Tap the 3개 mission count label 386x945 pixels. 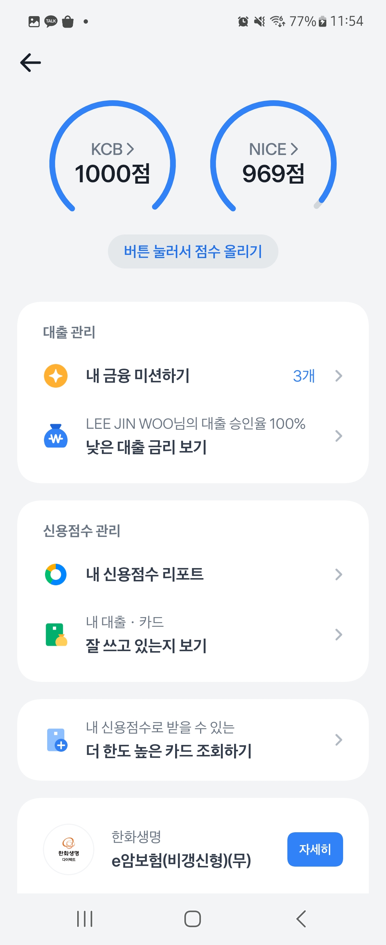tap(303, 375)
